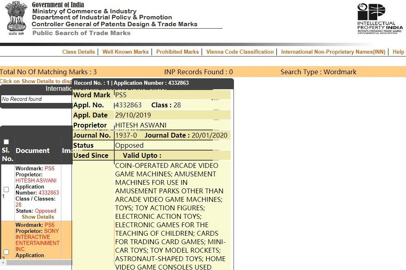406x270 pixels.
Task: Click the 'No Record found' field
Action: 36,99
